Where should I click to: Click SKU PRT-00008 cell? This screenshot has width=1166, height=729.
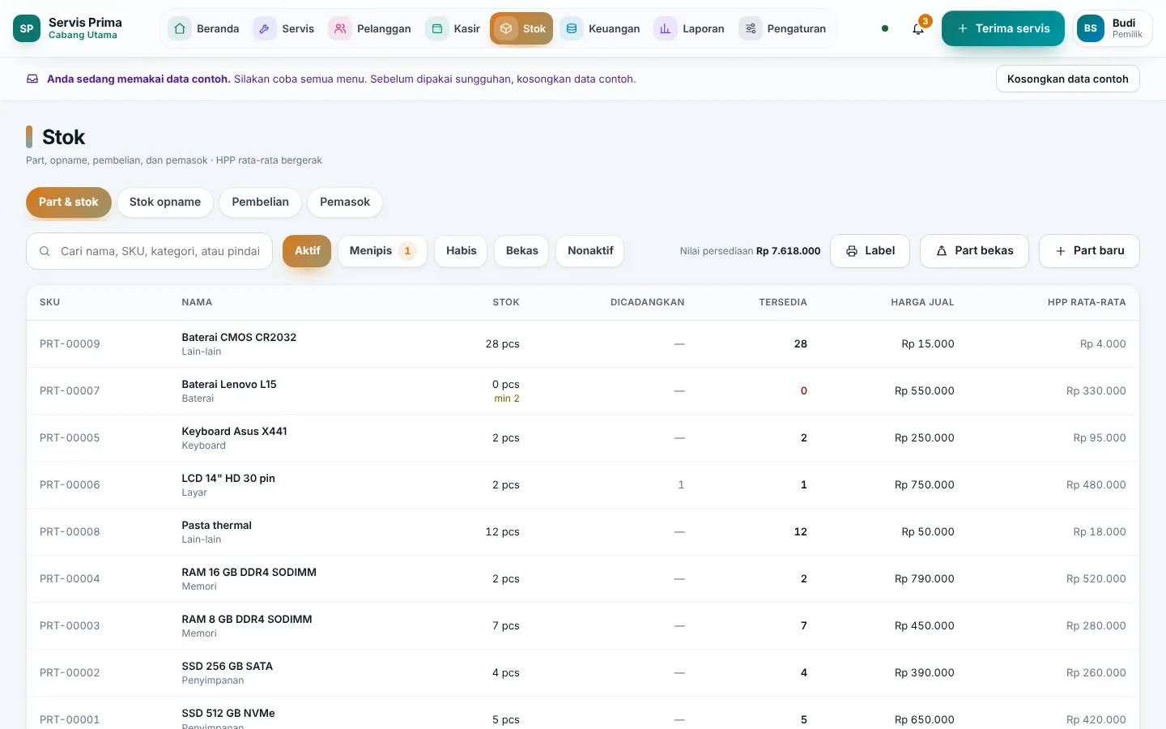tap(70, 532)
